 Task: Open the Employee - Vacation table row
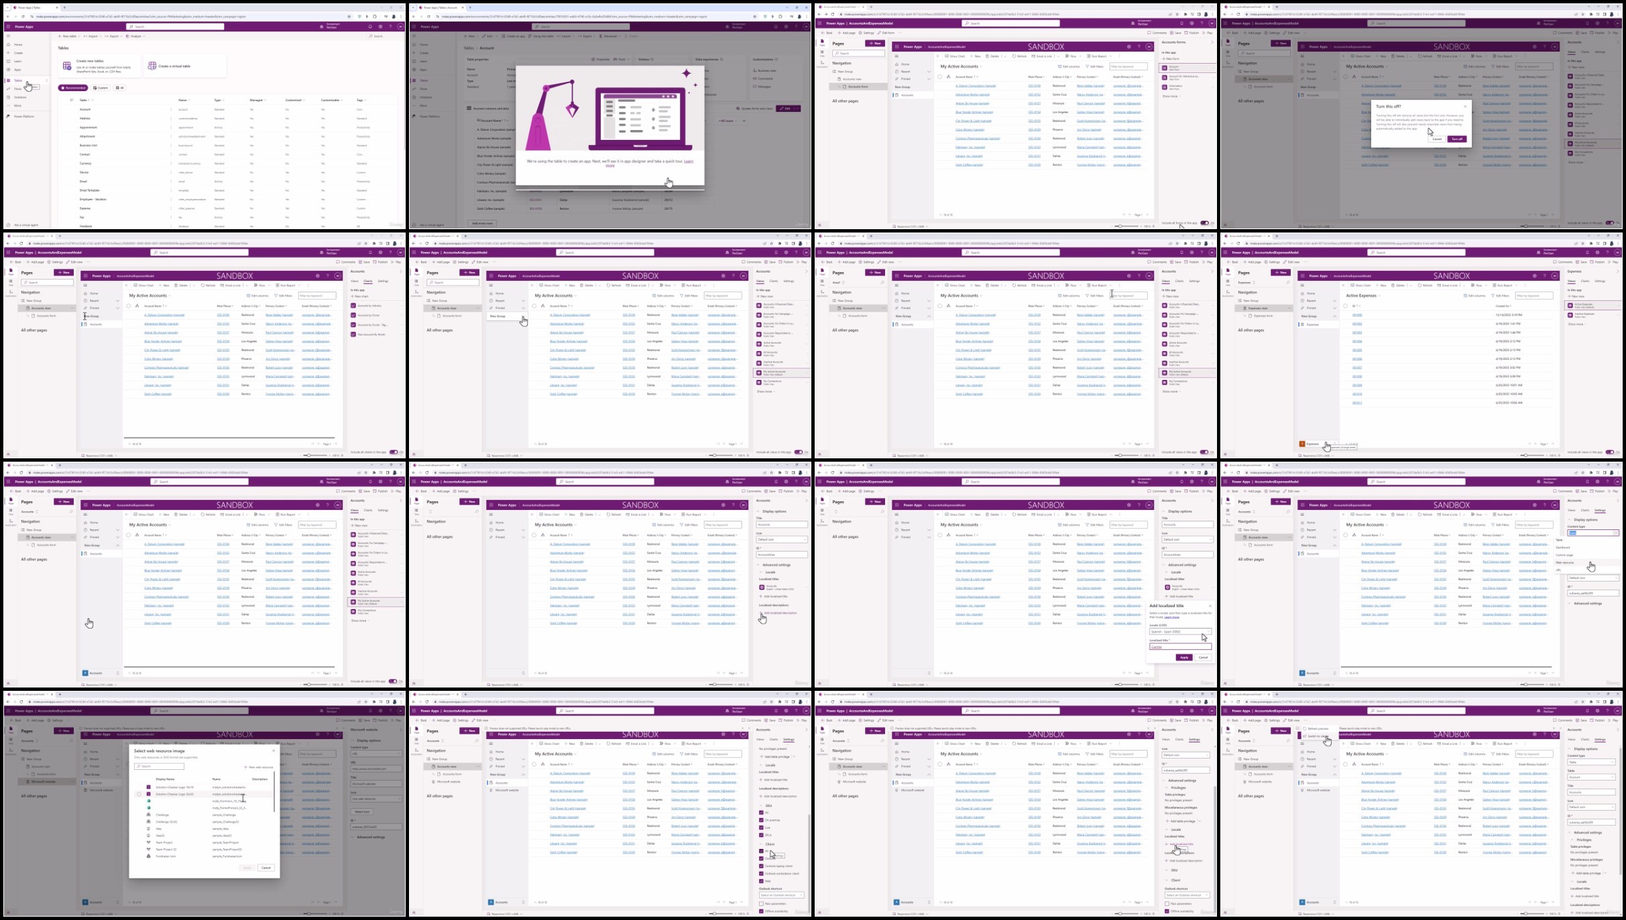(93, 200)
